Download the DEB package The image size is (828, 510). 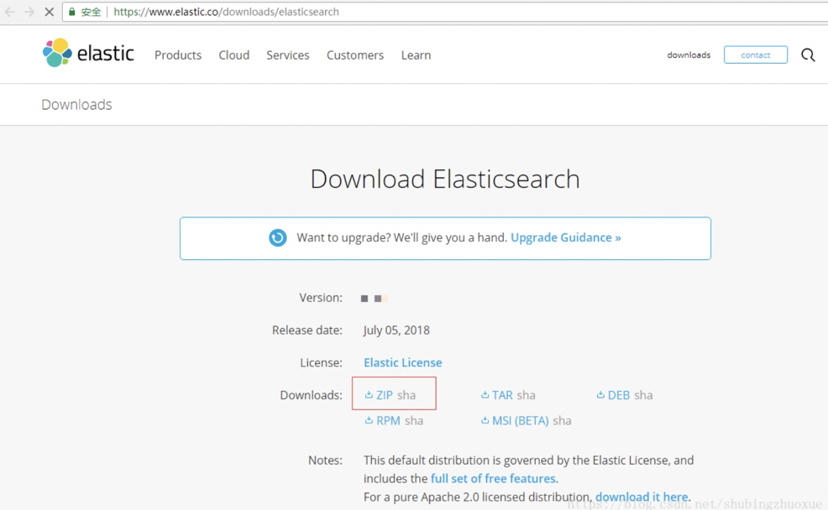[x=619, y=395]
